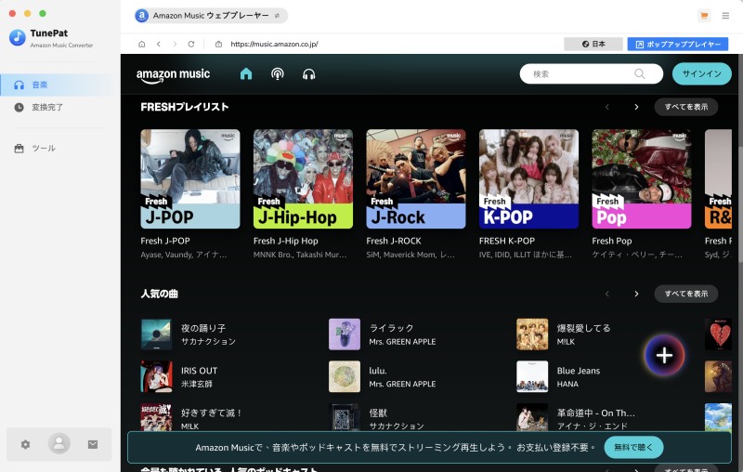The width and height of the screenshot is (743, 472).
Task: Open Fresh Pop playlist cover
Action: [642, 179]
